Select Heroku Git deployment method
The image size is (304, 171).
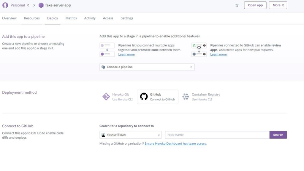click(x=118, y=97)
